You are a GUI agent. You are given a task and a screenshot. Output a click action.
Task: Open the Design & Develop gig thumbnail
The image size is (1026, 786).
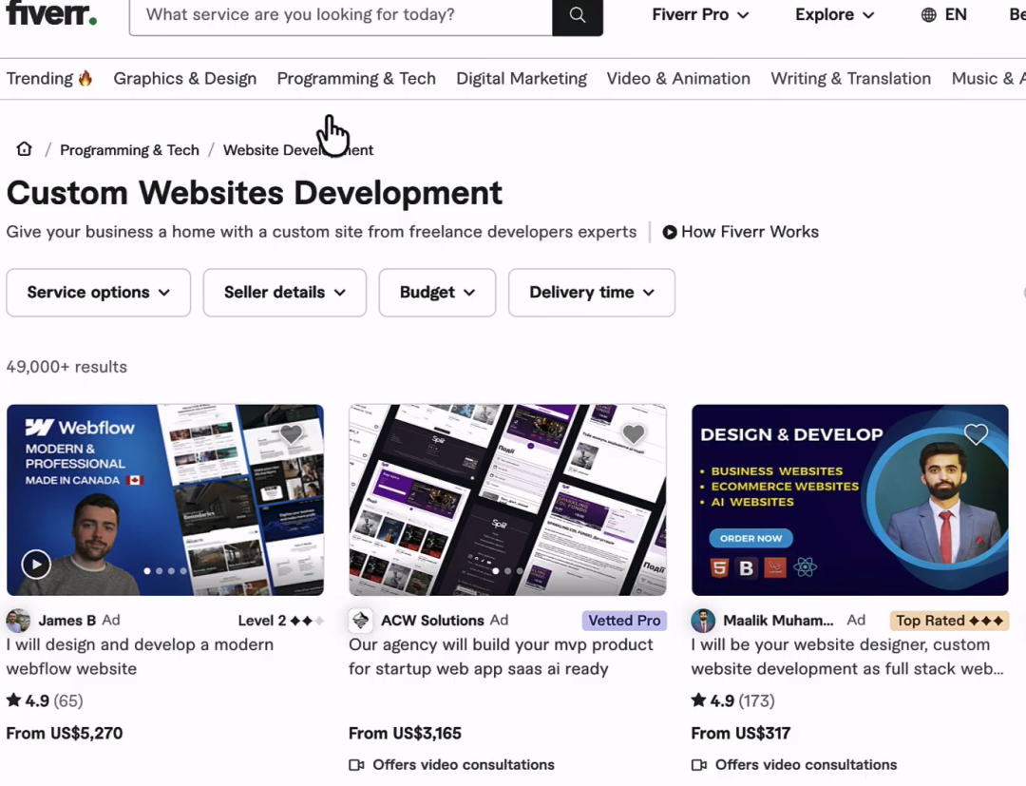(850, 500)
